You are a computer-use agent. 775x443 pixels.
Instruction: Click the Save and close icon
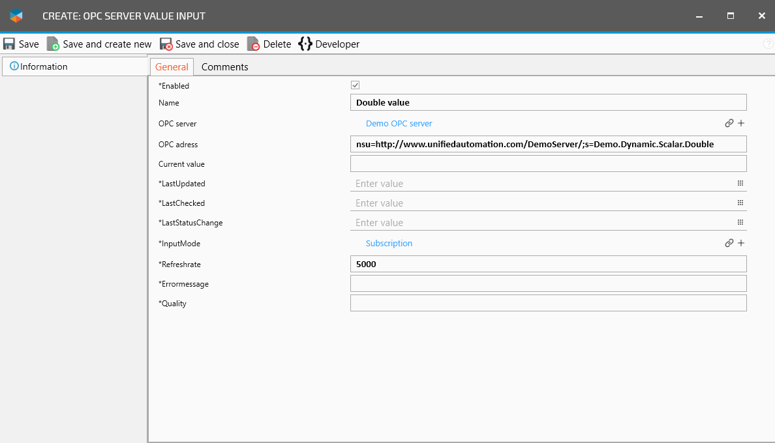pos(166,44)
